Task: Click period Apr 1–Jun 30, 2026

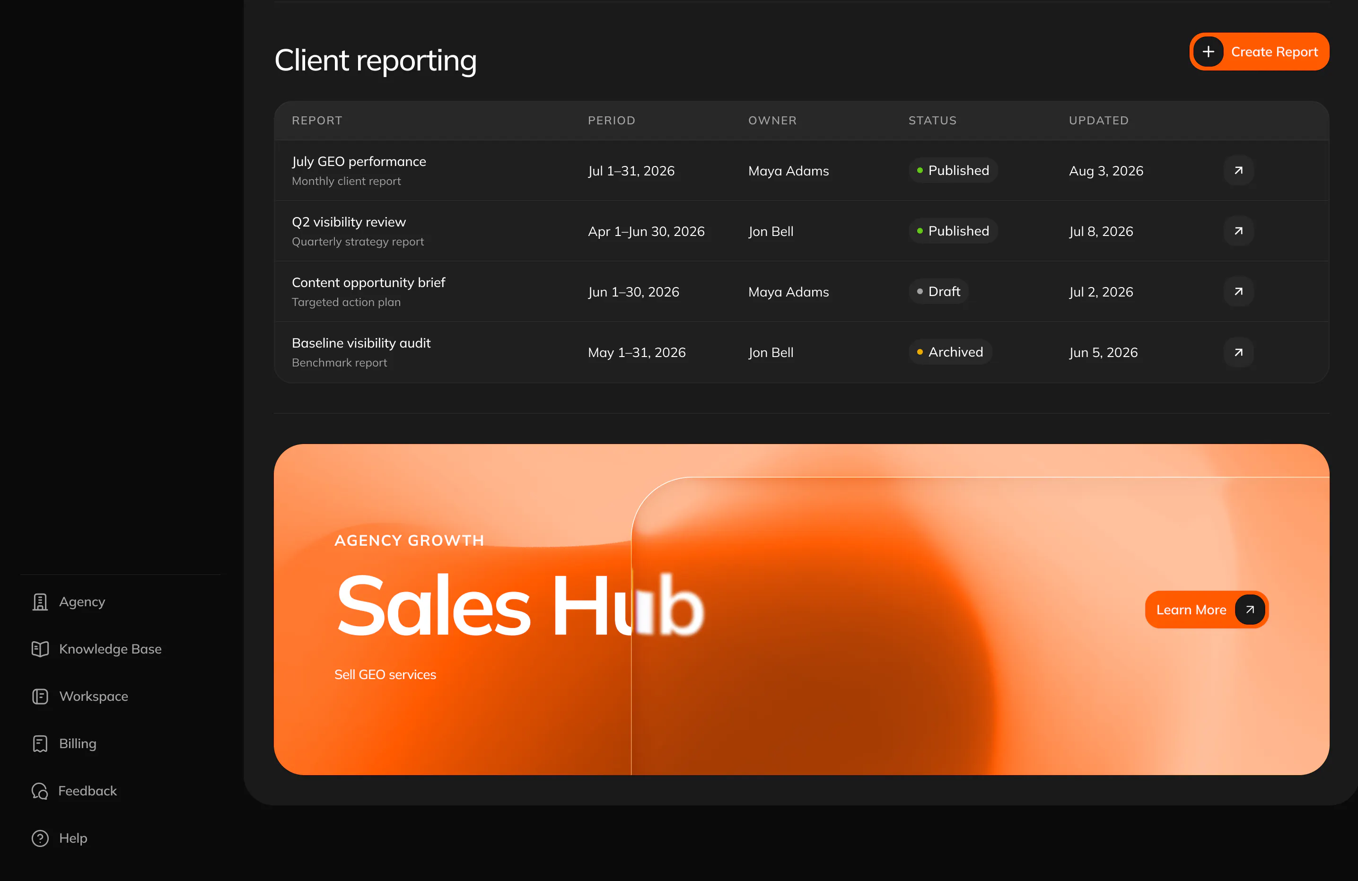Action: click(646, 231)
